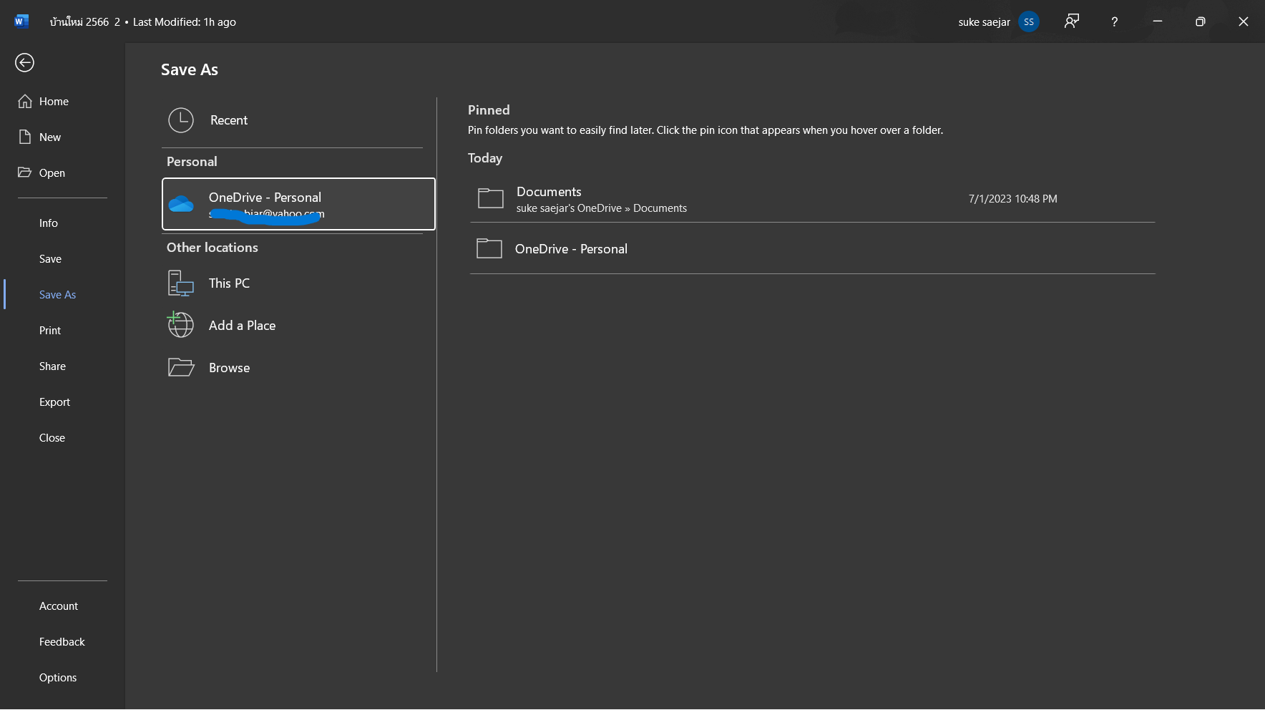Open the Export page
This screenshot has height=710, width=1265.
coord(54,402)
